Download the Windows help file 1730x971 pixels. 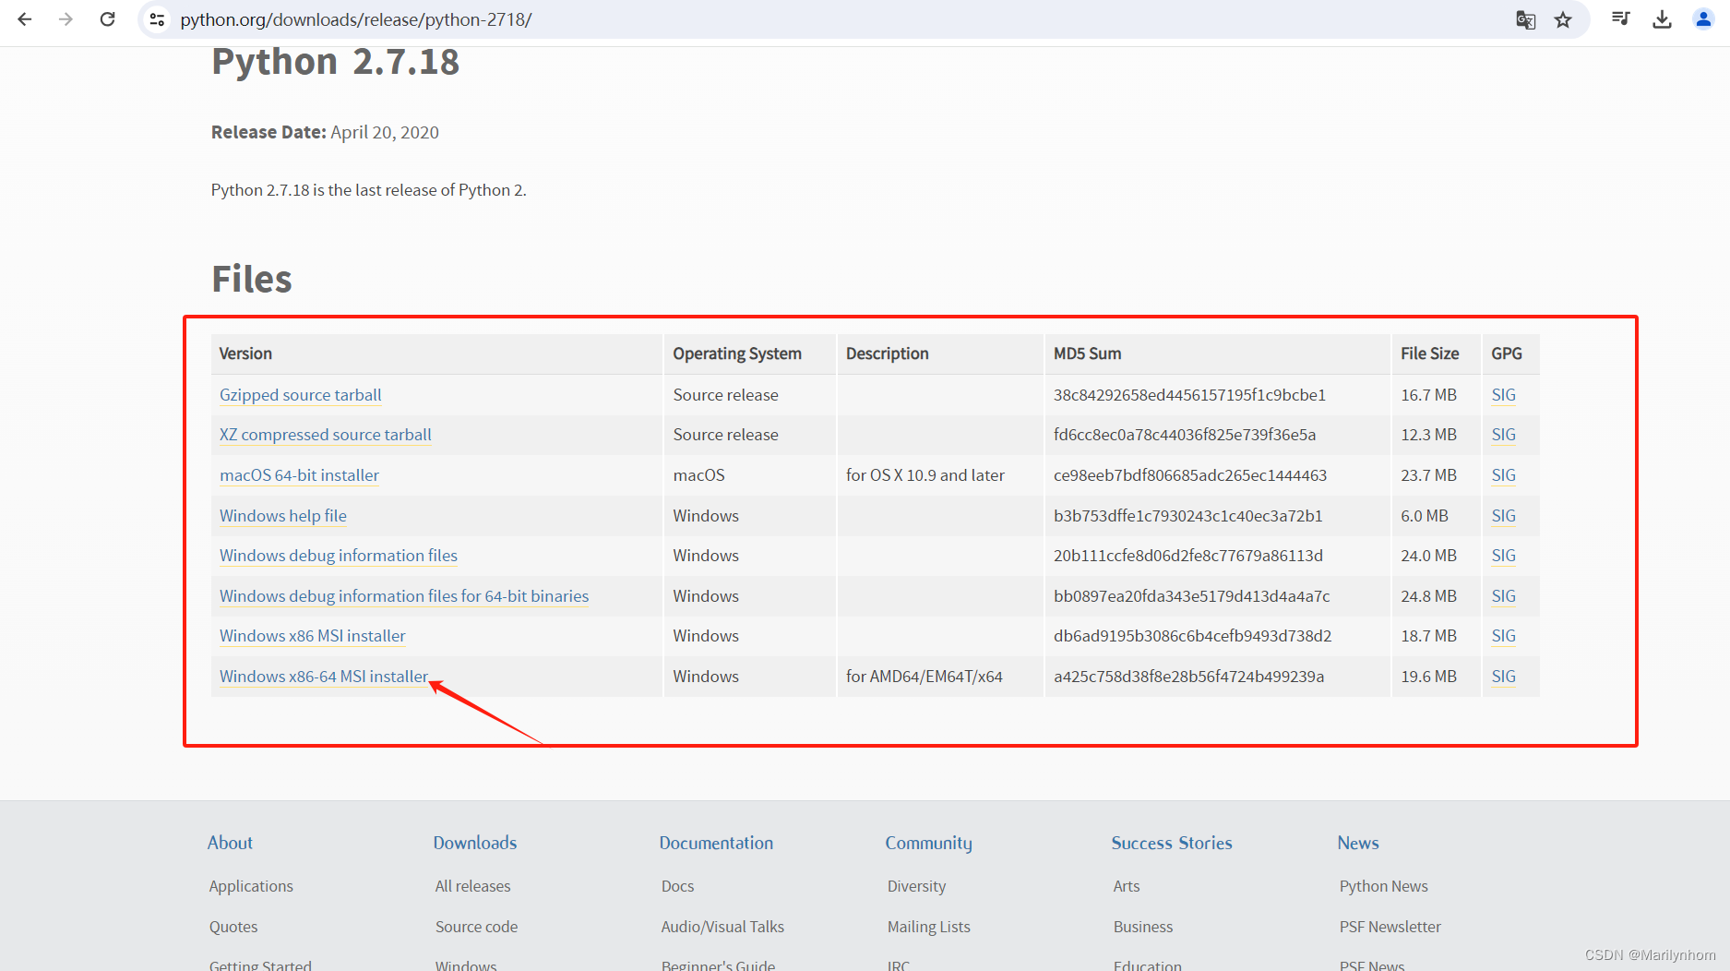point(283,516)
